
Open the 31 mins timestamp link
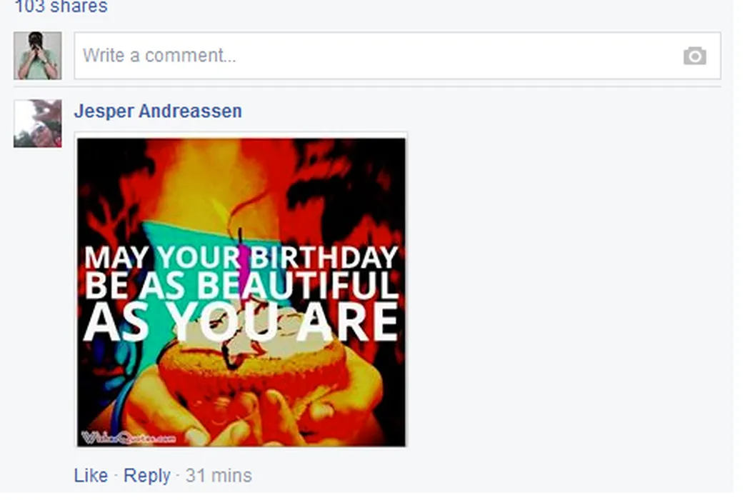[x=219, y=476]
